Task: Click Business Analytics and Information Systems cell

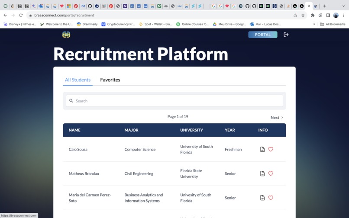Action: click(x=144, y=198)
